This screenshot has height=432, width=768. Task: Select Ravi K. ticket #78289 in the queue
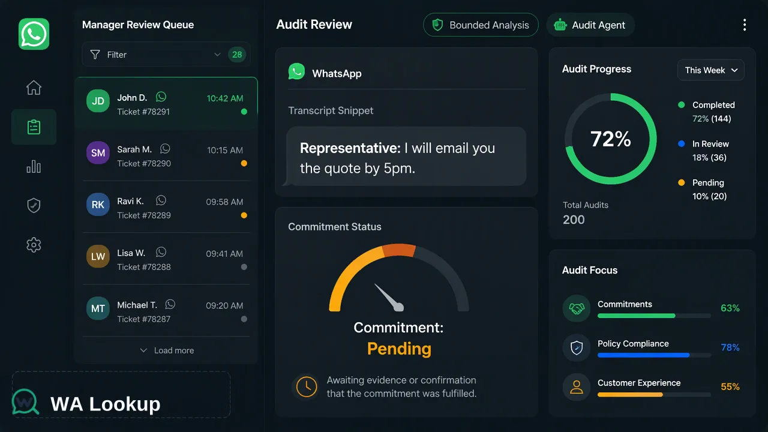(x=166, y=207)
